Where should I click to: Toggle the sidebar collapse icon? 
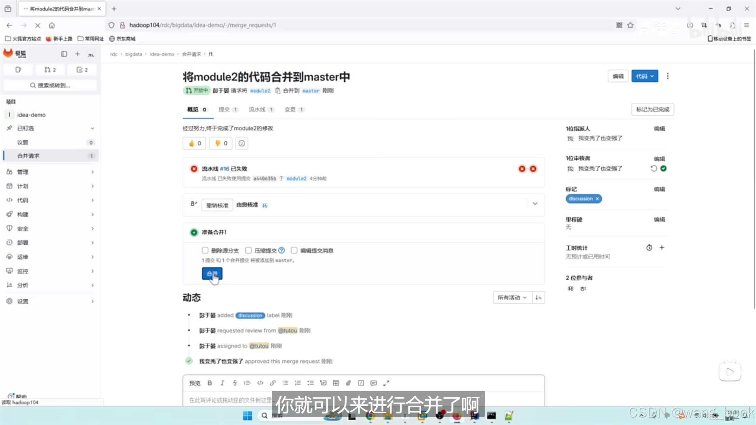(64, 54)
